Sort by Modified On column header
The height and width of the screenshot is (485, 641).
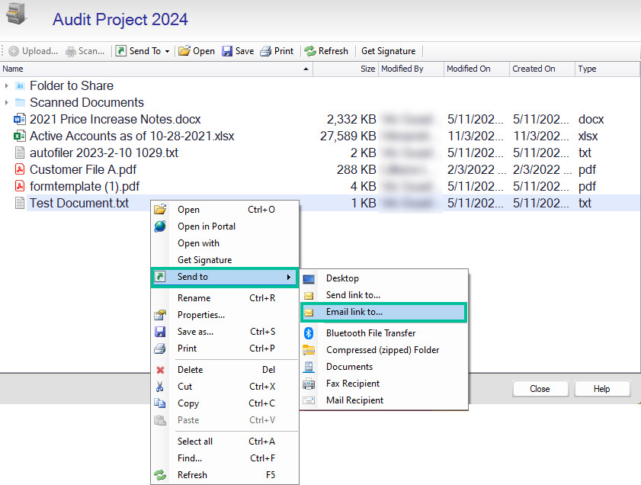pos(476,69)
